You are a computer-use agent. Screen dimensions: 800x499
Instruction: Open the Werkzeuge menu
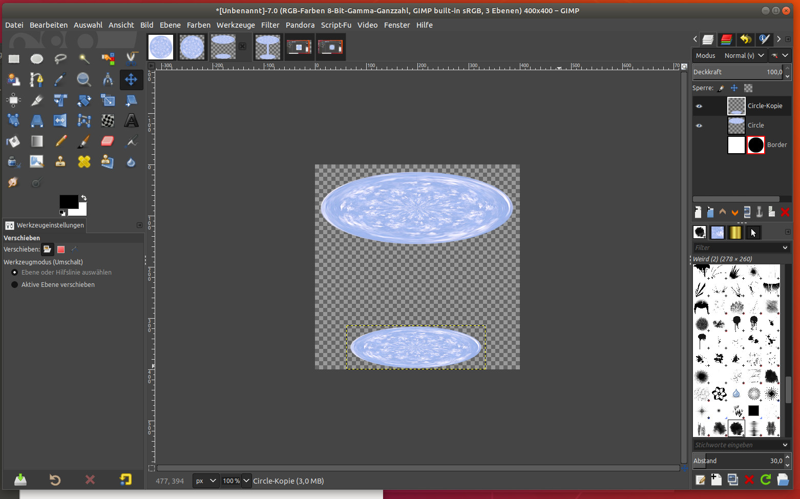(x=236, y=25)
